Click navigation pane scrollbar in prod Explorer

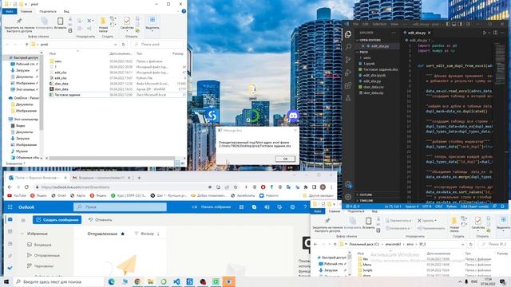click(41, 92)
